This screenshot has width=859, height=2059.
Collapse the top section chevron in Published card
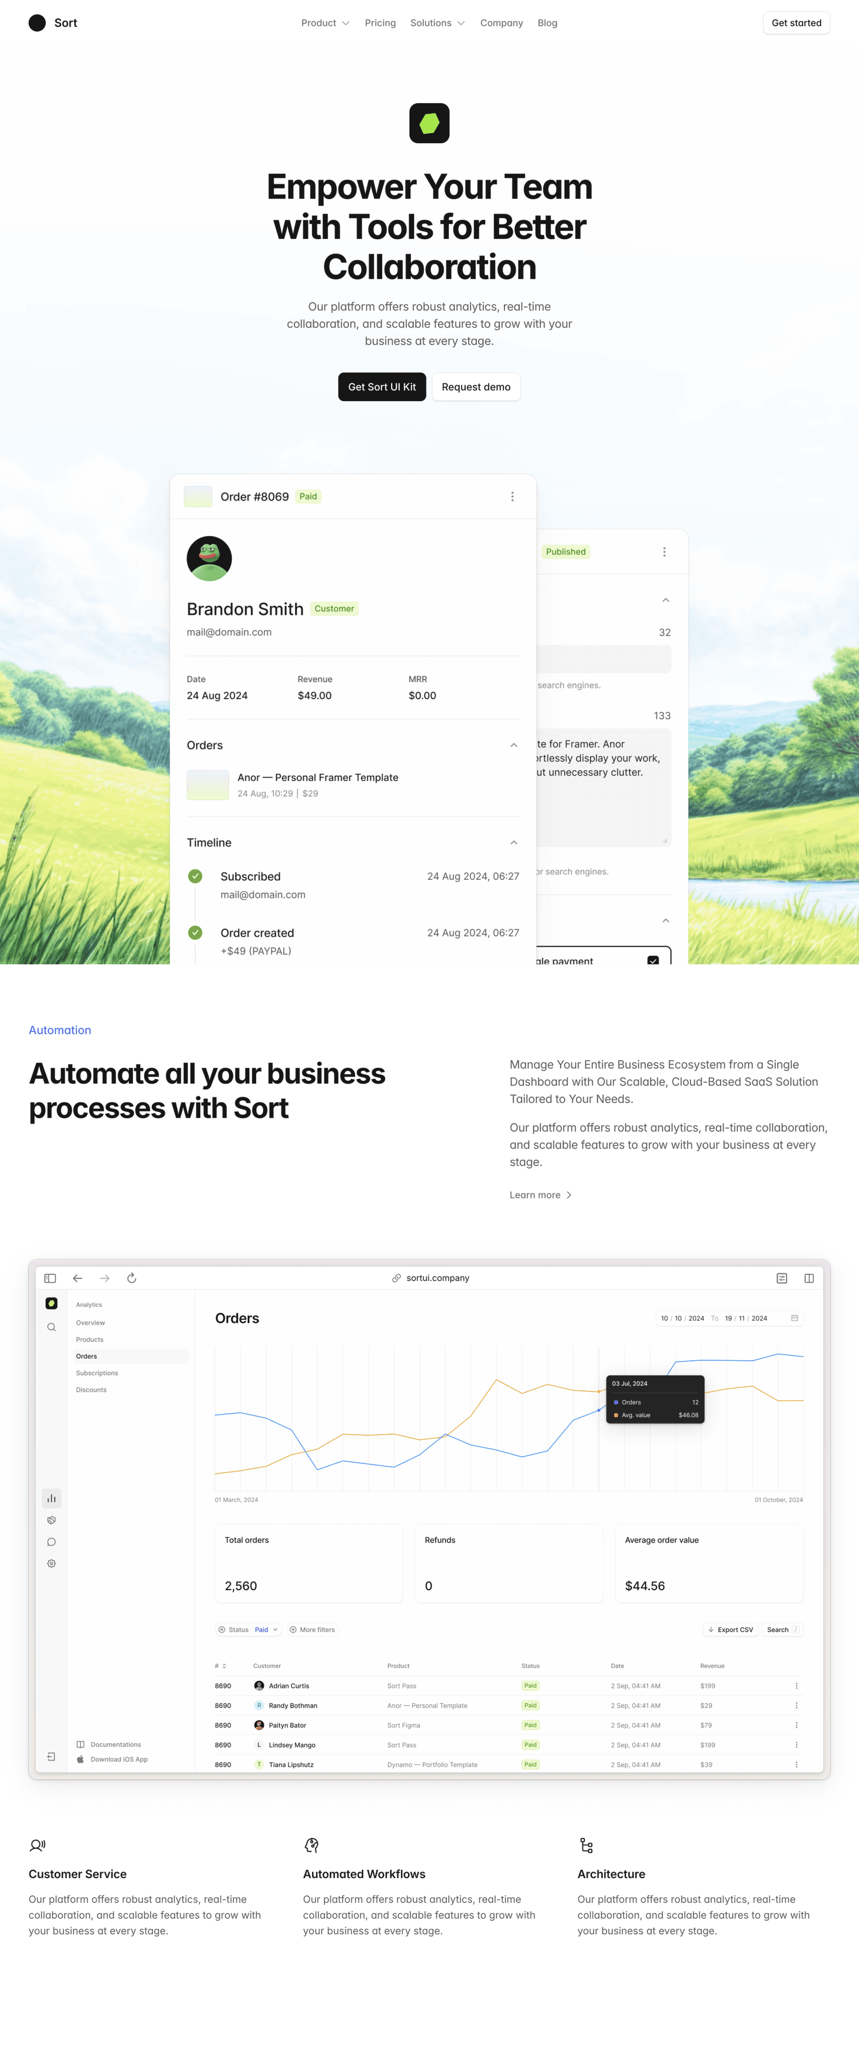(x=665, y=600)
